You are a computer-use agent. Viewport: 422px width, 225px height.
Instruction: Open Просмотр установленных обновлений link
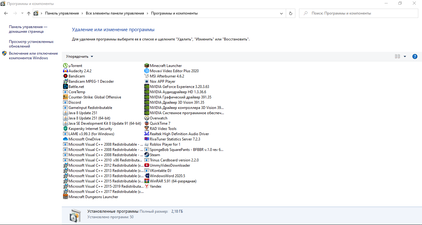point(31,44)
